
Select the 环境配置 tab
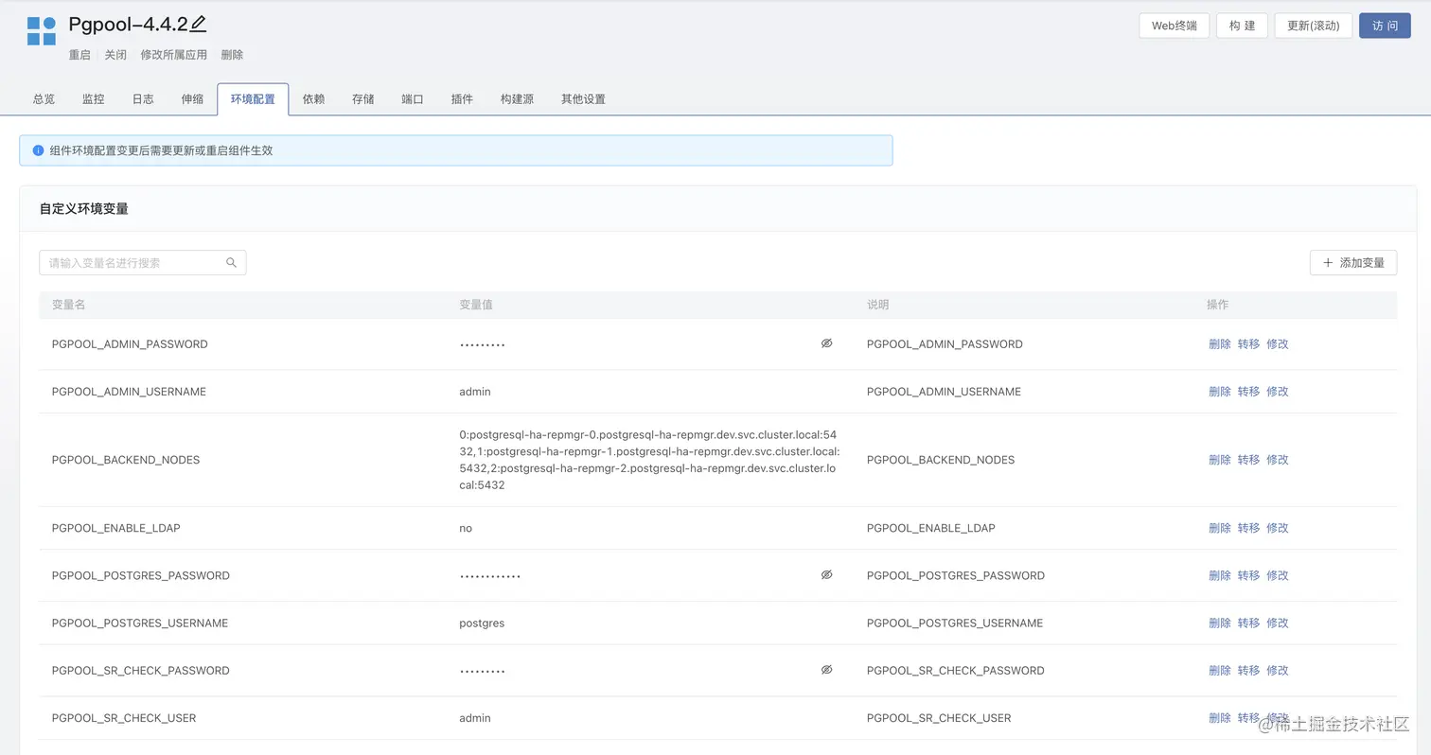click(x=253, y=99)
